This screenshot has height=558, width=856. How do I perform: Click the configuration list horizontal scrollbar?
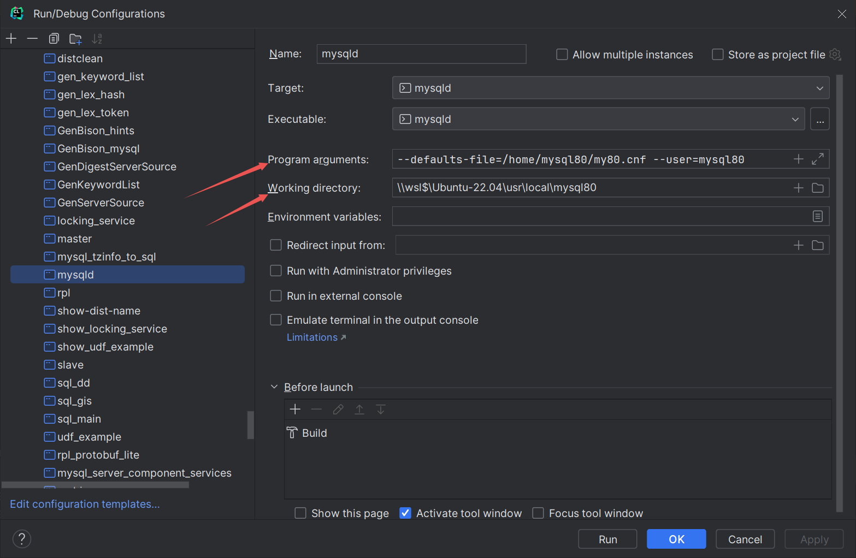click(96, 485)
